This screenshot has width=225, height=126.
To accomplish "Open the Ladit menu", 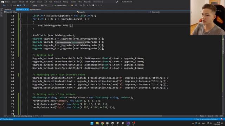I will click(x=45, y=2).
